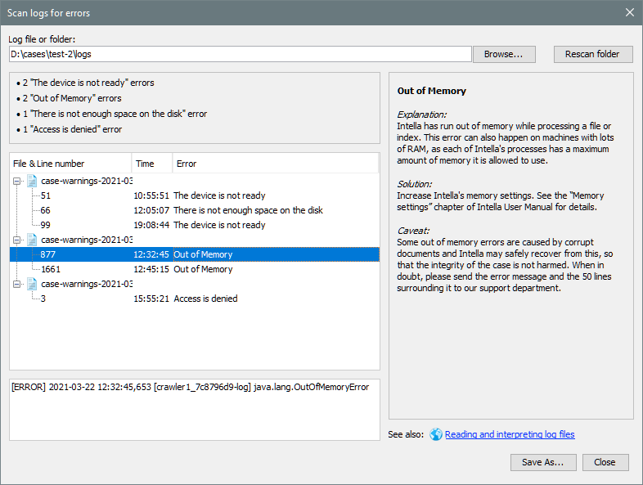Collapse the first case-warnings tree node
This screenshot has width=643, height=485.
pos(18,181)
